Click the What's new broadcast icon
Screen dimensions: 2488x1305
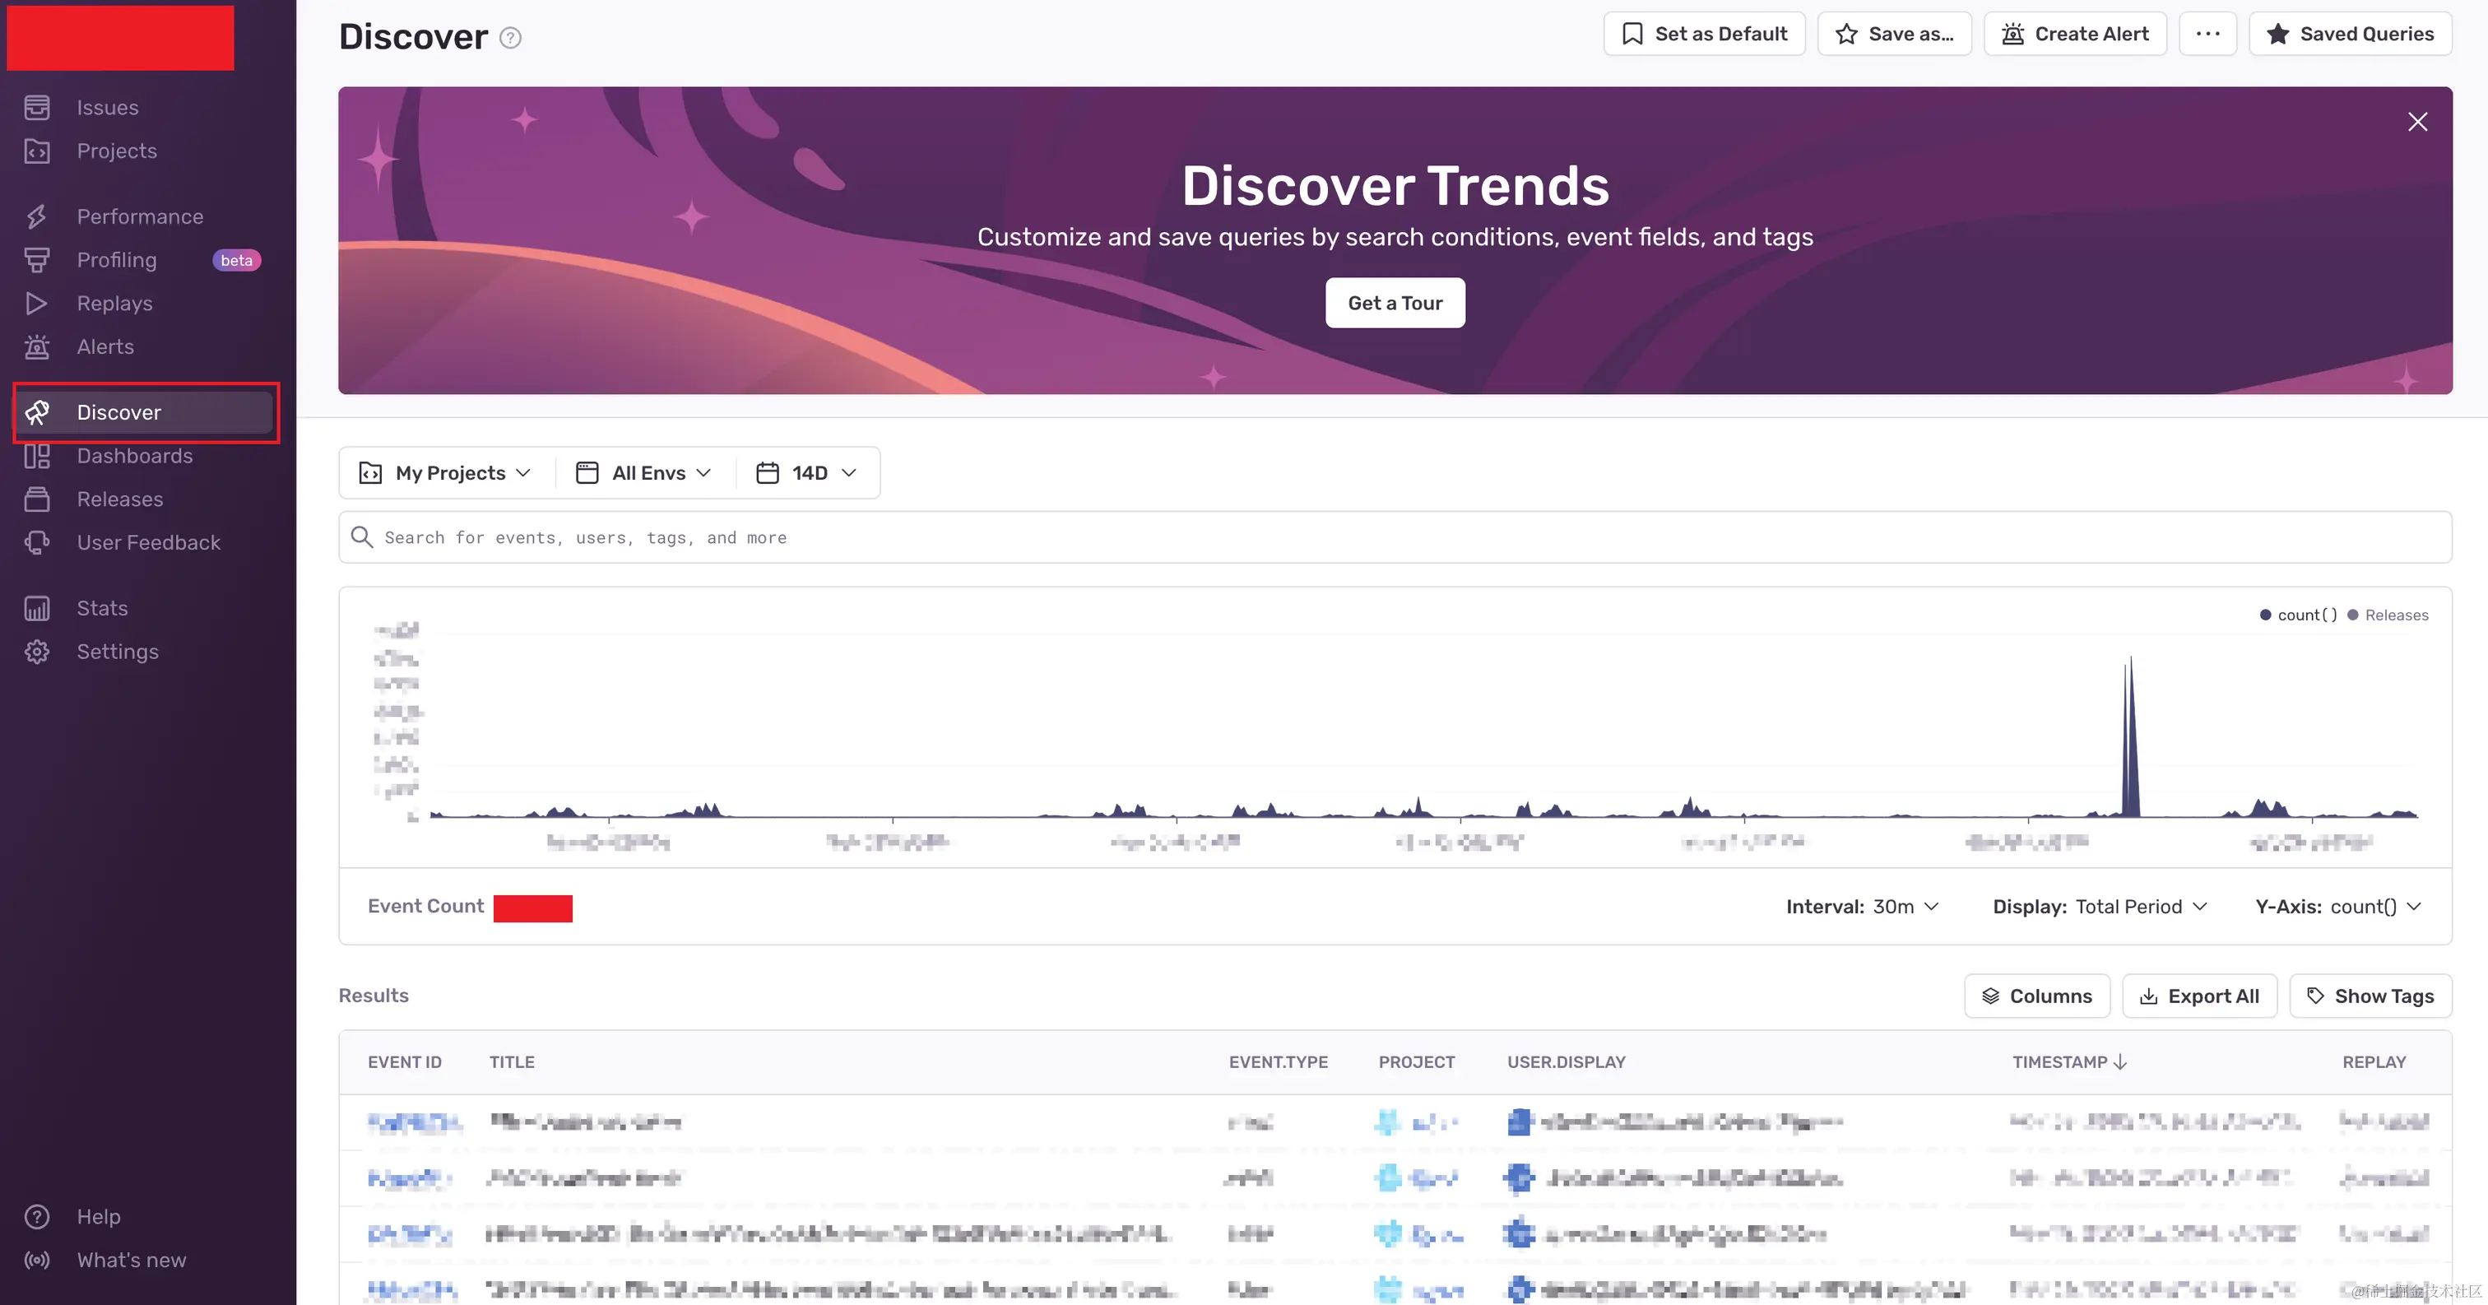(x=37, y=1261)
